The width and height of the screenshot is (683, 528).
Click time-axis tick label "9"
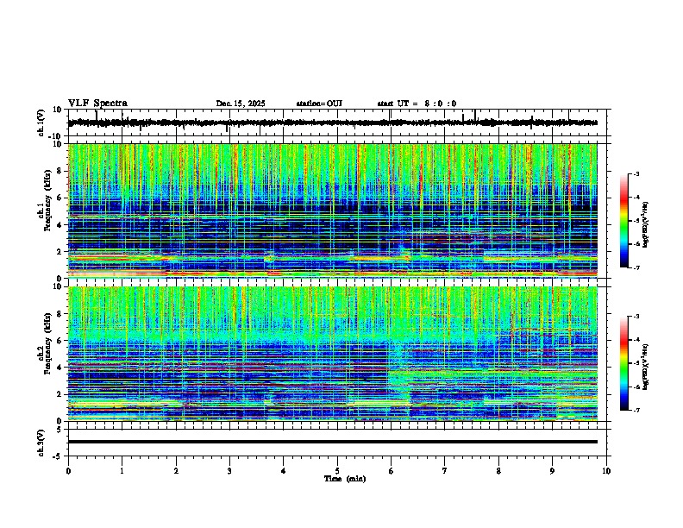pos(552,471)
